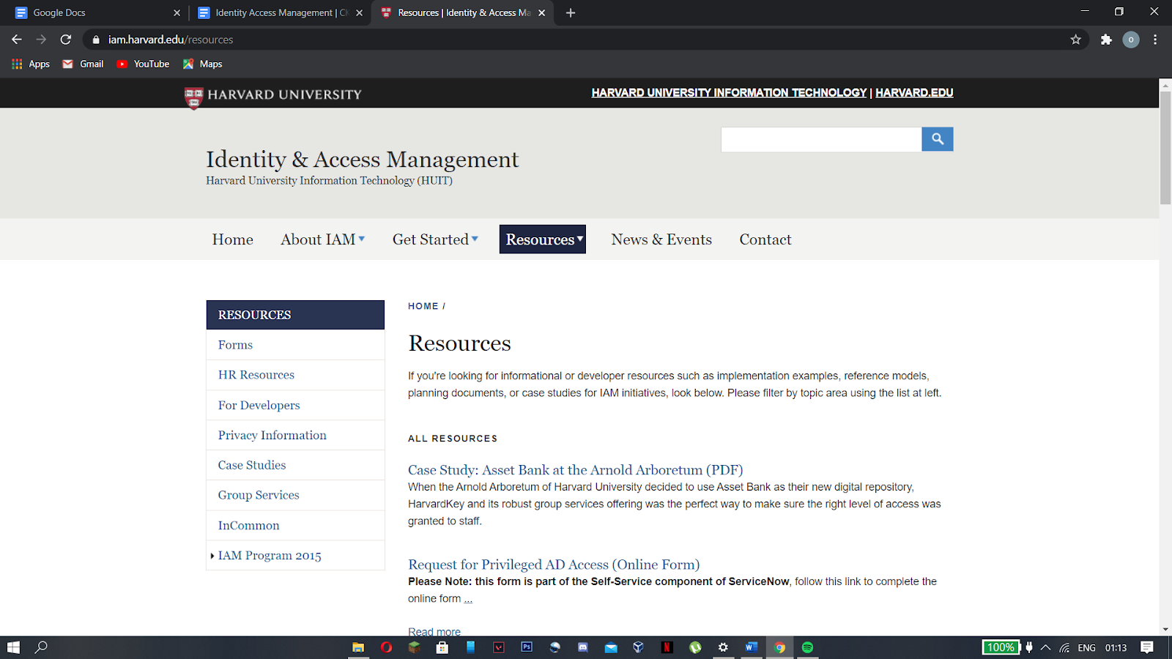Open Discord from the taskbar
The image size is (1172, 659).
pos(583,647)
